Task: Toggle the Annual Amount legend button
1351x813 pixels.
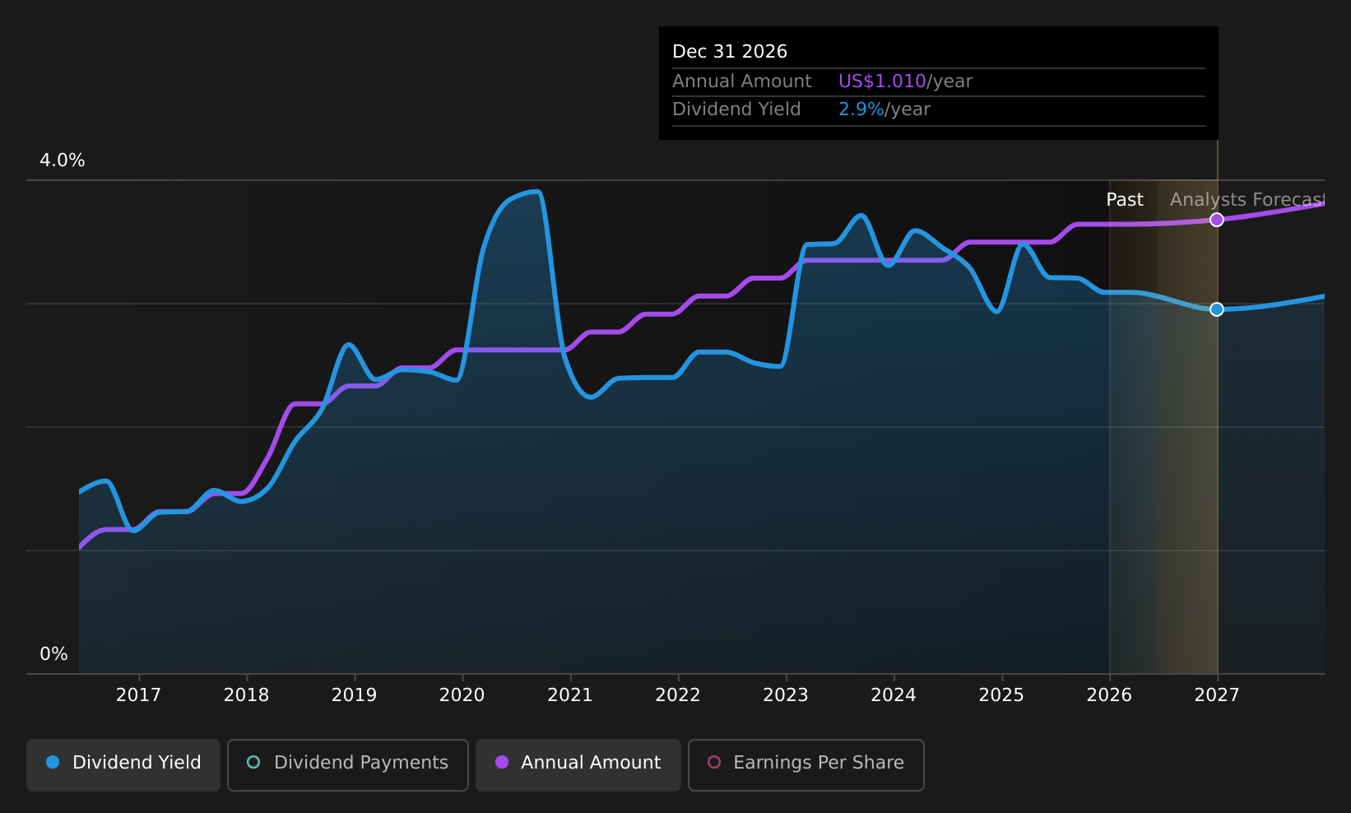Action: [x=578, y=765]
